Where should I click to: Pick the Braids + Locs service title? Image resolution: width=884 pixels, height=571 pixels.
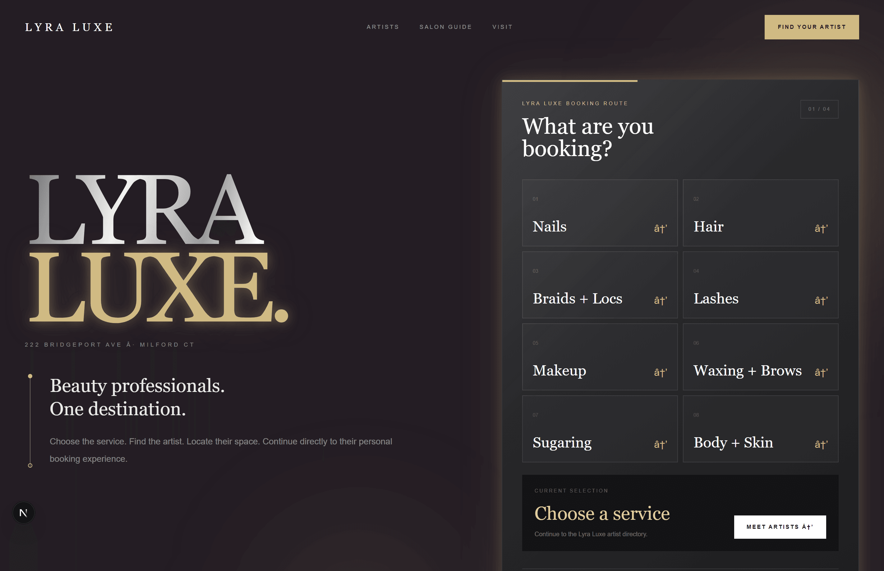click(577, 299)
